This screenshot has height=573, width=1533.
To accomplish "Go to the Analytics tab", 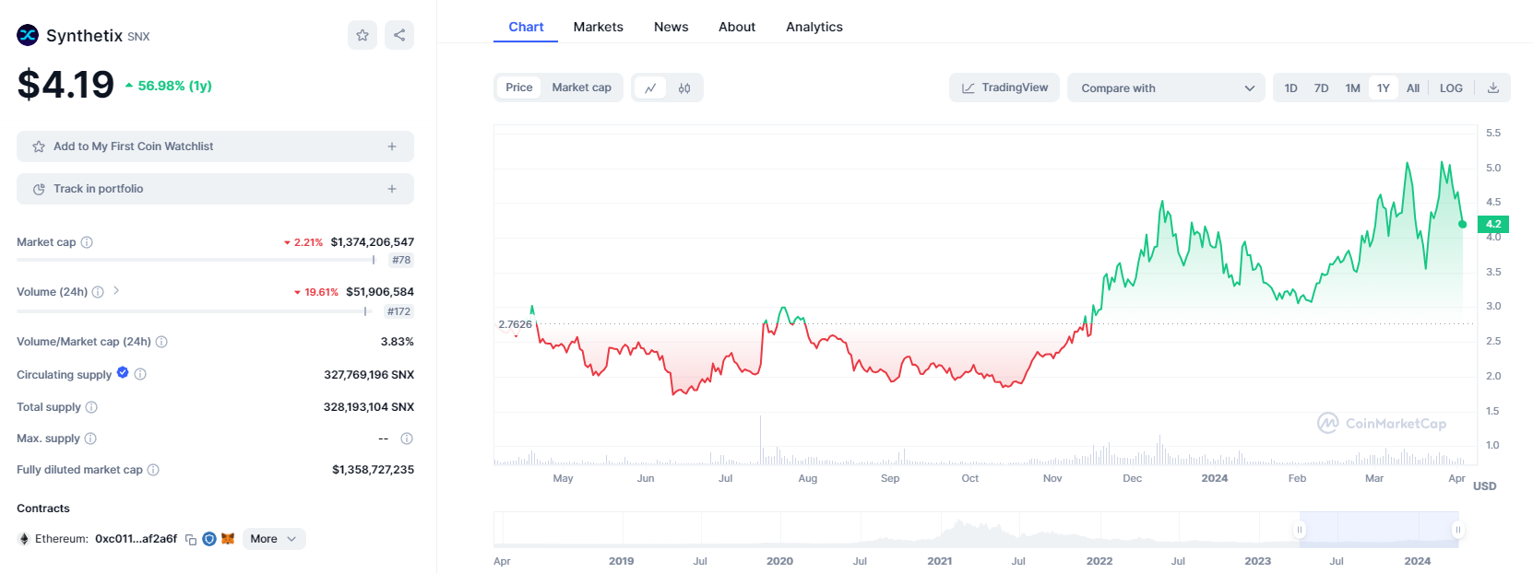I will pyautogui.click(x=814, y=27).
